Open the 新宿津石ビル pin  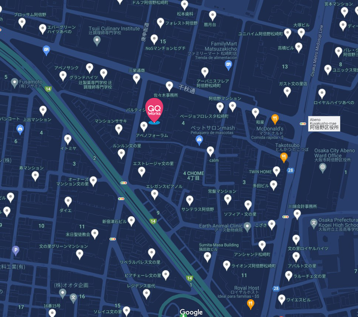click(x=131, y=221)
